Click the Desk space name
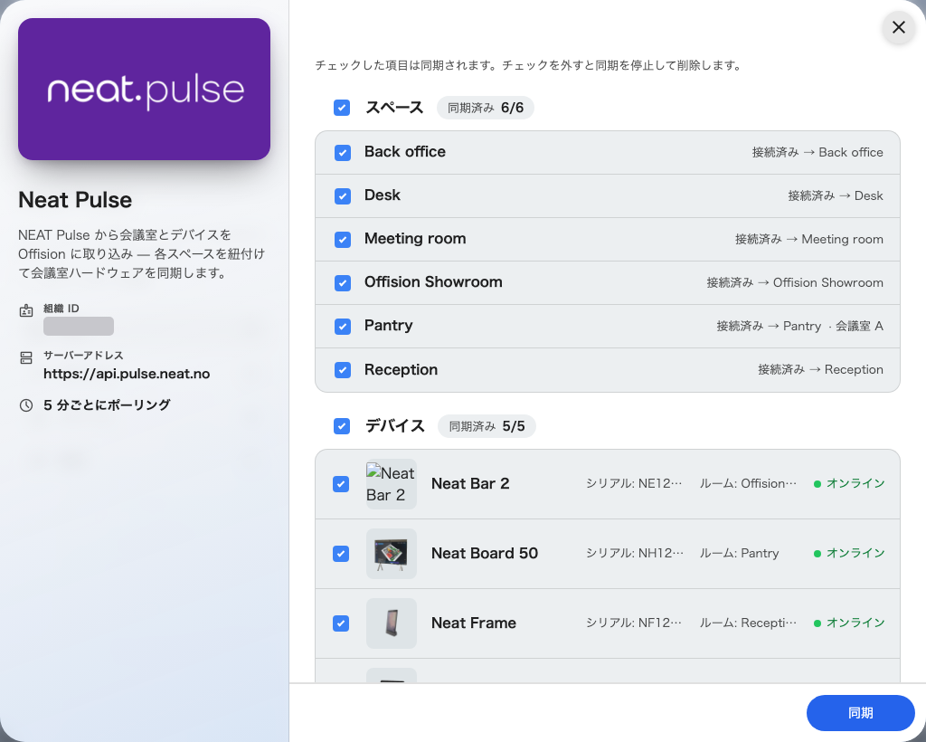The height and width of the screenshot is (742, 926). pyautogui.click(x=383, y=195)
